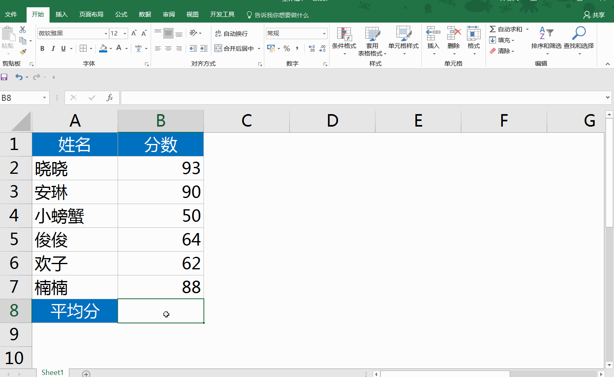Click the fill color bucket swatch
This screenshot has height=377, width=614.
[103, 48]
